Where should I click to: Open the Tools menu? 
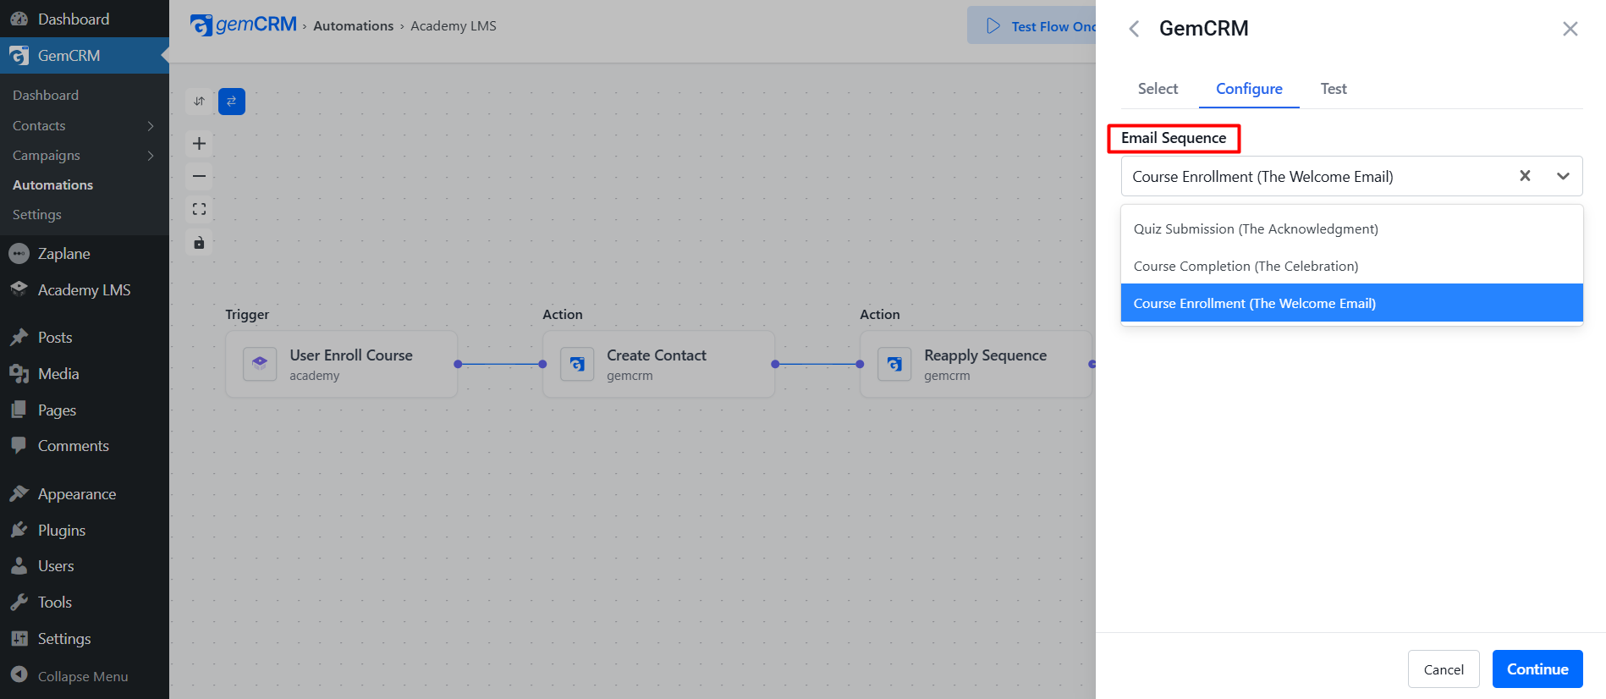pyautogui.click(x=85, y=603)
